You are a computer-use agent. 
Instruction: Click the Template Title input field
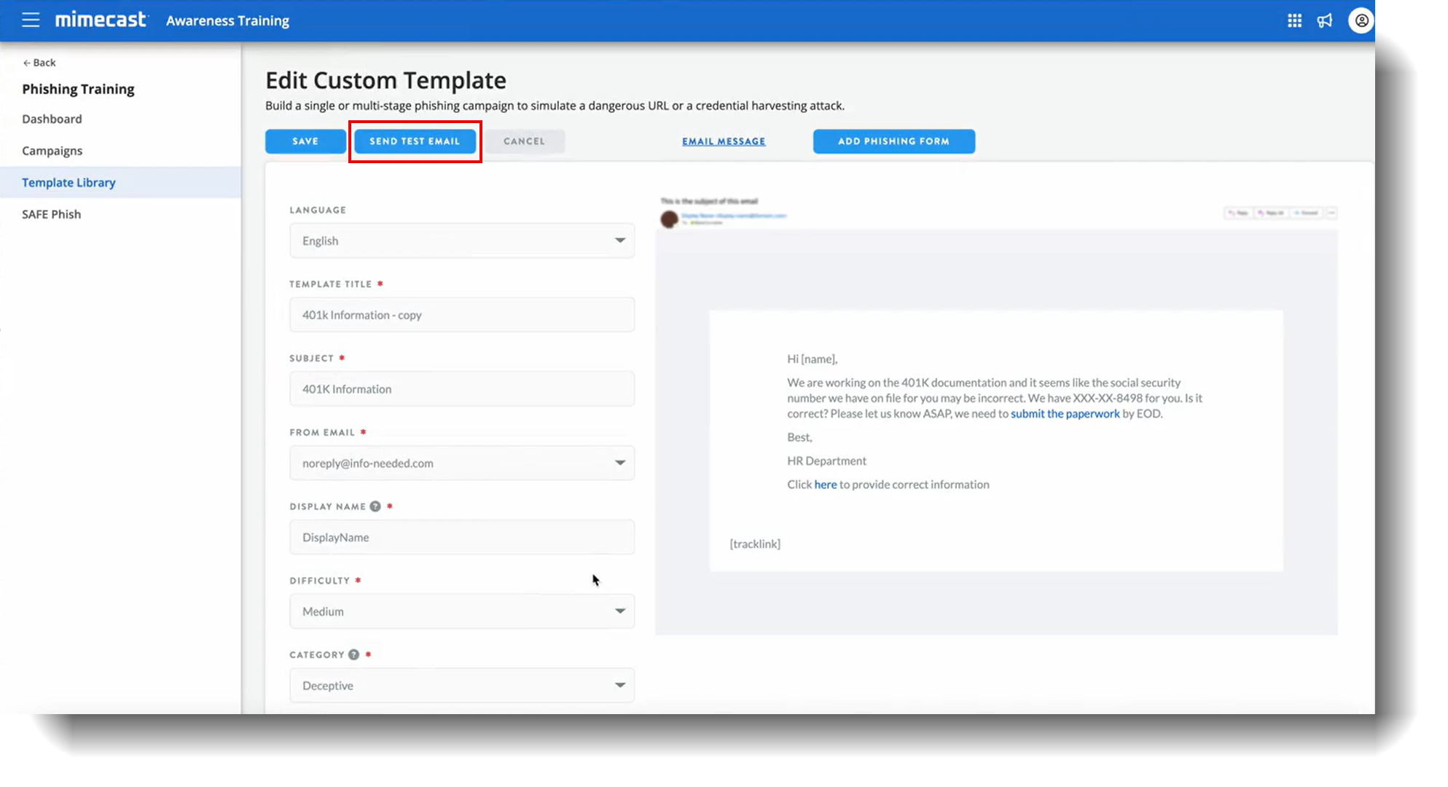point(461,315)
